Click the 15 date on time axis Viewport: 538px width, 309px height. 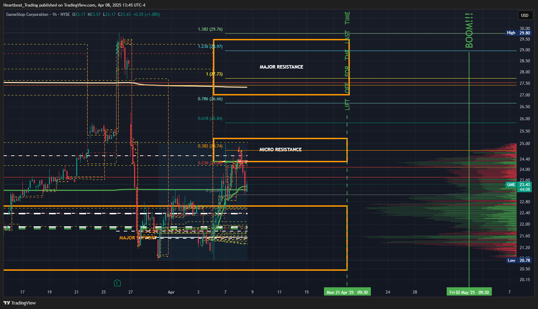[307, 292]
